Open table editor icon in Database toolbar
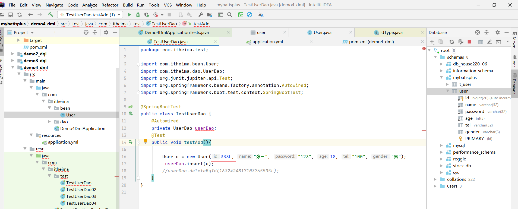 tap(481, 42)
